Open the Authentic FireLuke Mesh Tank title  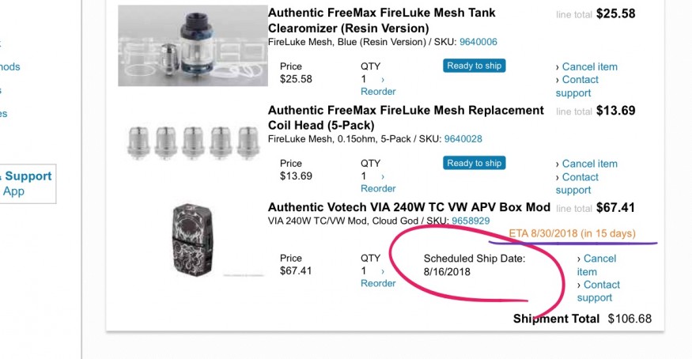point(381,13)
